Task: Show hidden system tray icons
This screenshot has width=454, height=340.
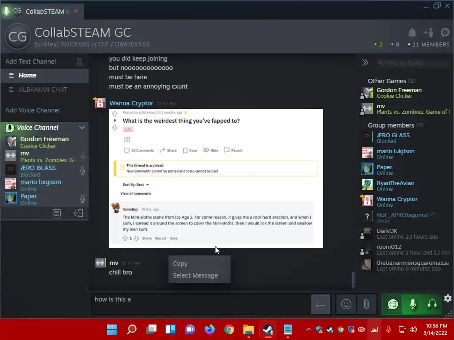Action: (x=309, y=329)
